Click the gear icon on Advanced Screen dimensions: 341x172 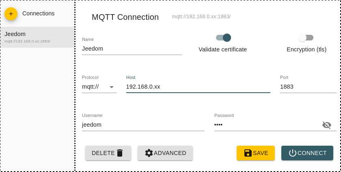click(149, 153)
